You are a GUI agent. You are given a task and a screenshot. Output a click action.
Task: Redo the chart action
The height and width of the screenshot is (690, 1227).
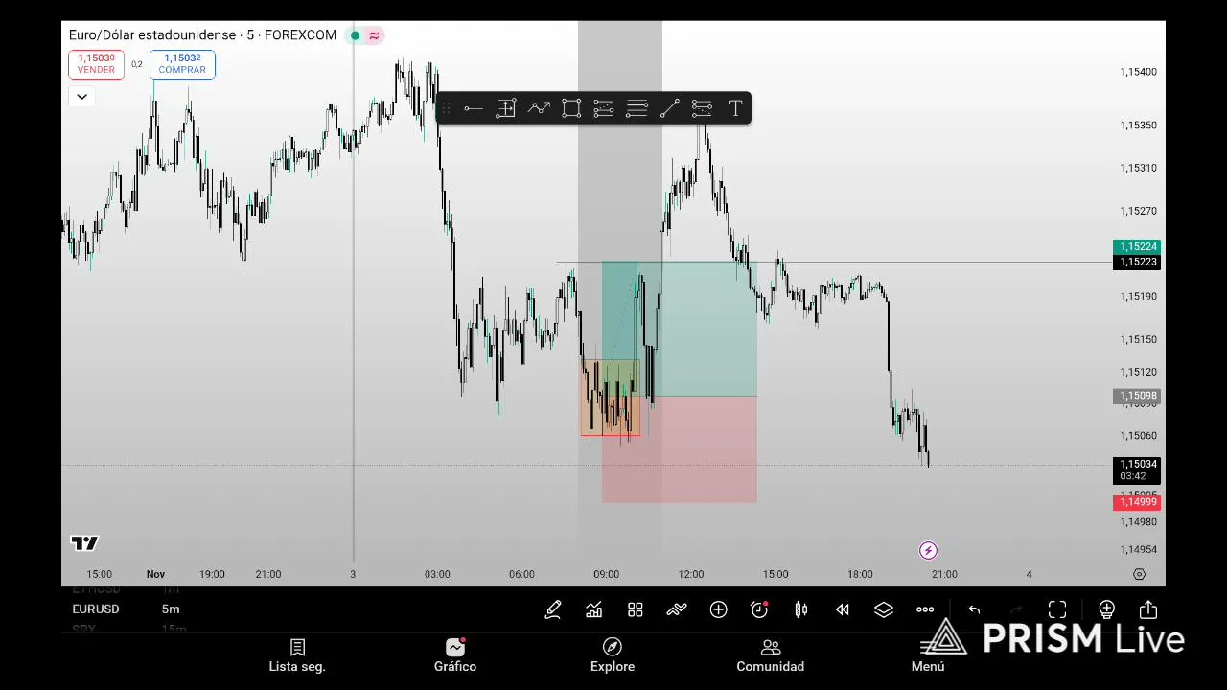click(x=1016, y=609)
